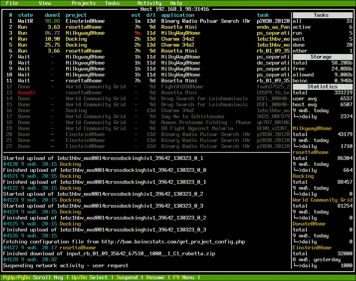Click statistics 'user avg 6537' entry
Image resolution: width=356 pixels, height=281 pixels.
coord(322,98)
